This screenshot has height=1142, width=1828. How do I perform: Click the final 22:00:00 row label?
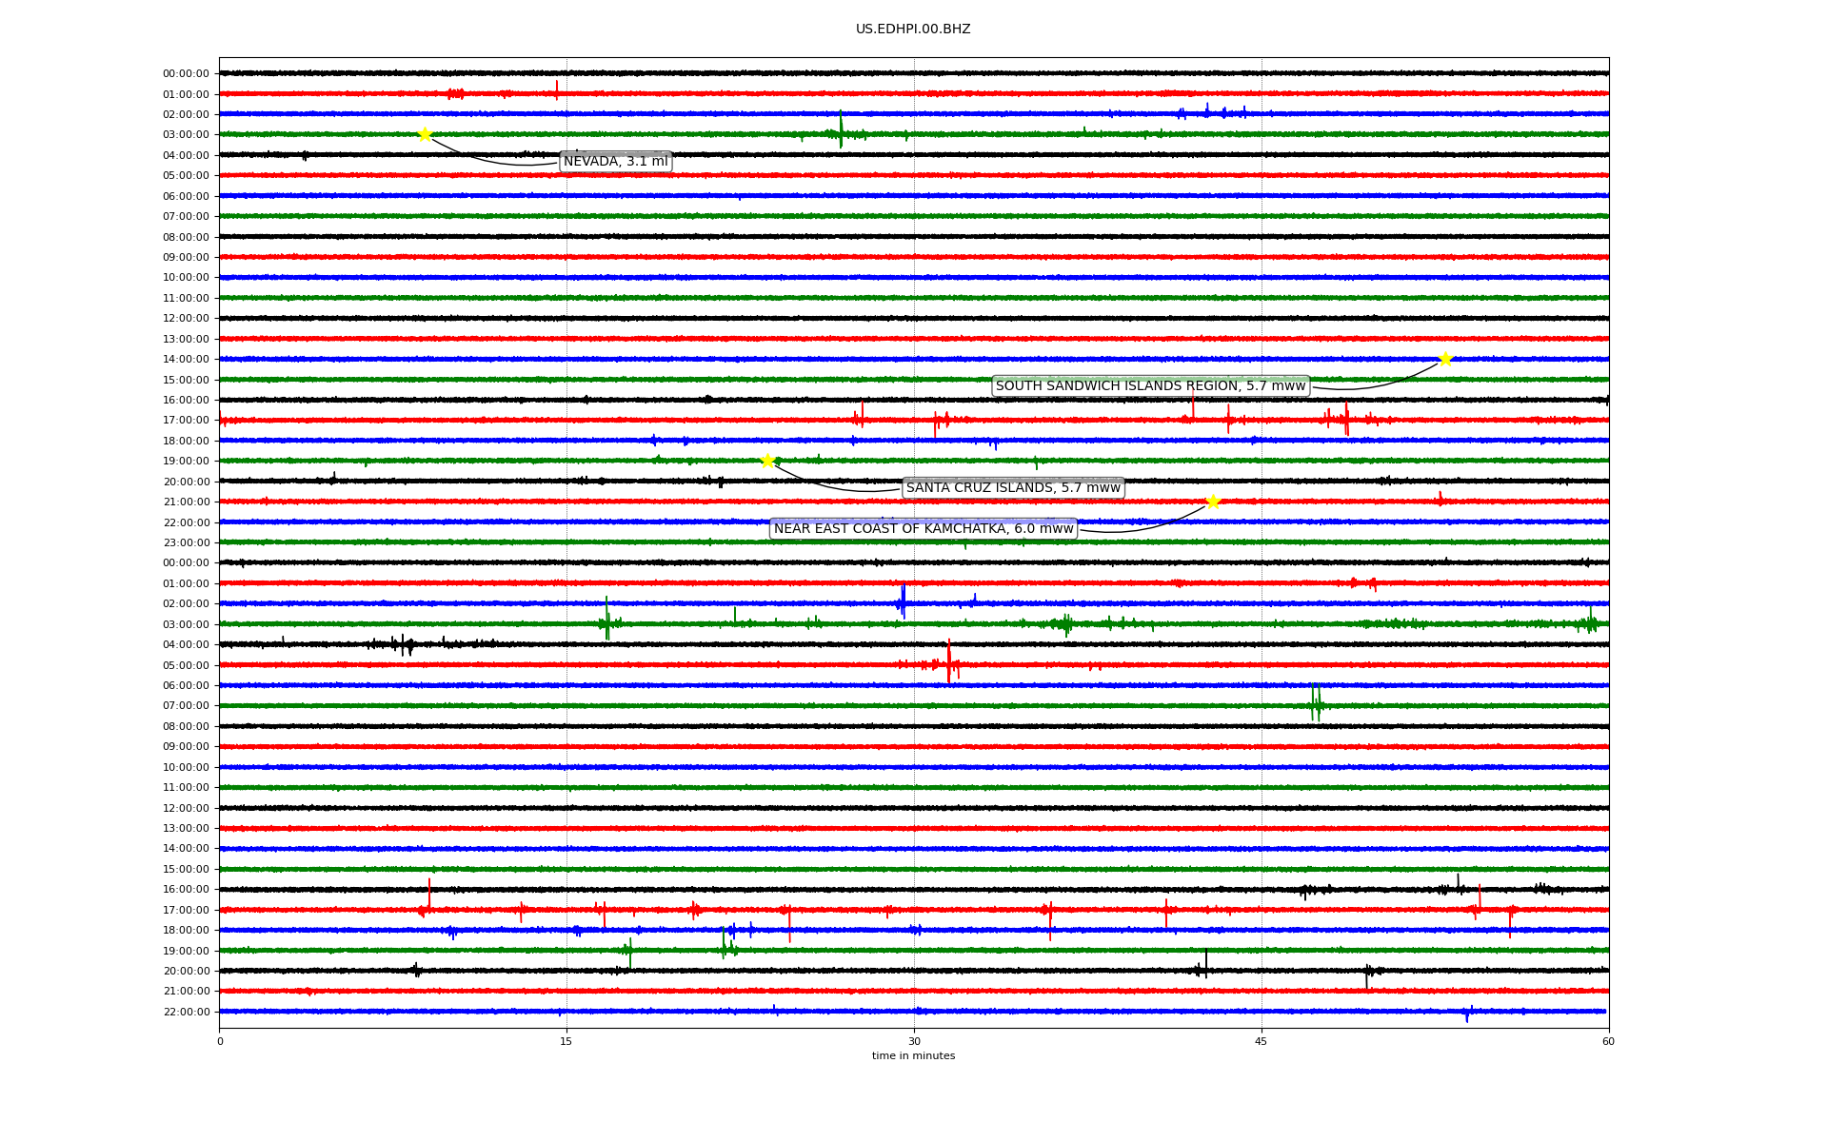[186, 1012]
